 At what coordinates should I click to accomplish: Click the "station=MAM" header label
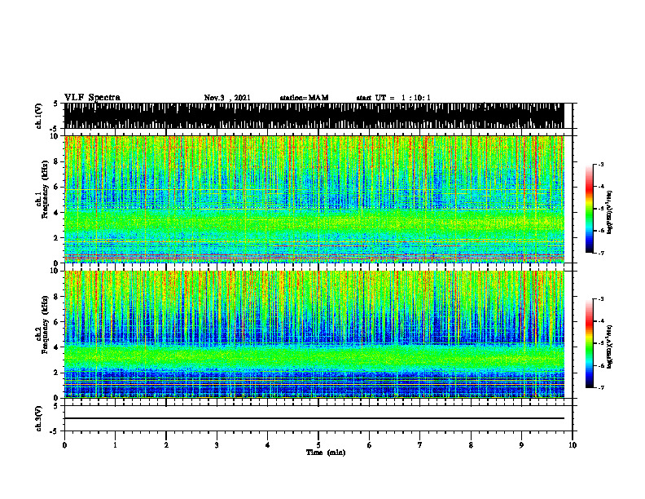click(x=304, y=98)
